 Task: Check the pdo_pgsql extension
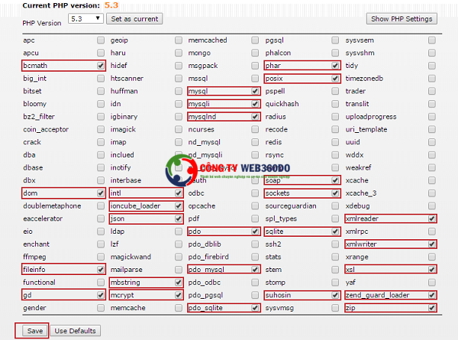(x=255, y=295)
